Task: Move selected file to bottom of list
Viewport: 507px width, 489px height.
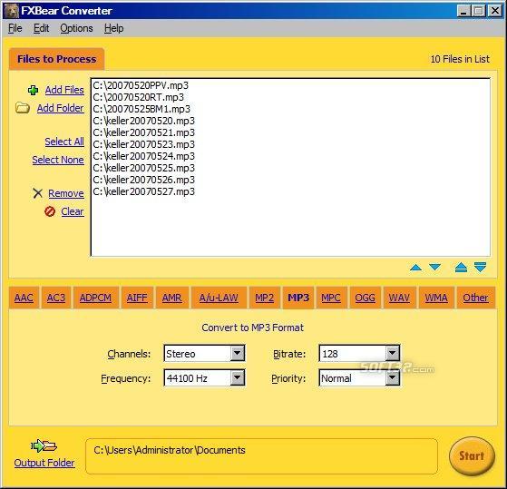Action: [x=480, y=267]
